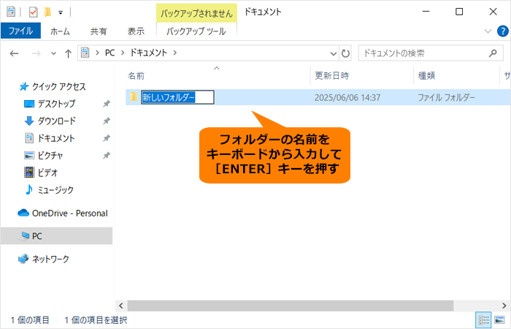Screen dimensions: 511x329
Task: Click the horizontal scrollbar right arrow
Action: click(x=504, y=306)
